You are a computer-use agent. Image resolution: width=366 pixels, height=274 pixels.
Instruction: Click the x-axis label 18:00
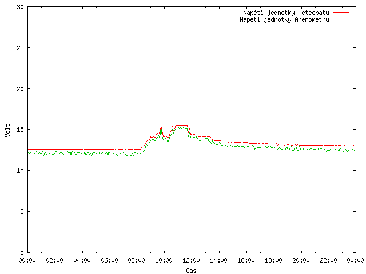coord(273,260)
